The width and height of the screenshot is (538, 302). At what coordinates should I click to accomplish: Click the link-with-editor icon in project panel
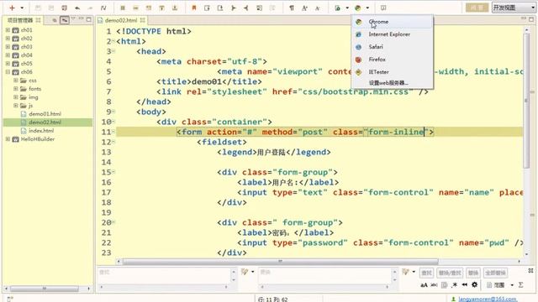coord(64,20)
